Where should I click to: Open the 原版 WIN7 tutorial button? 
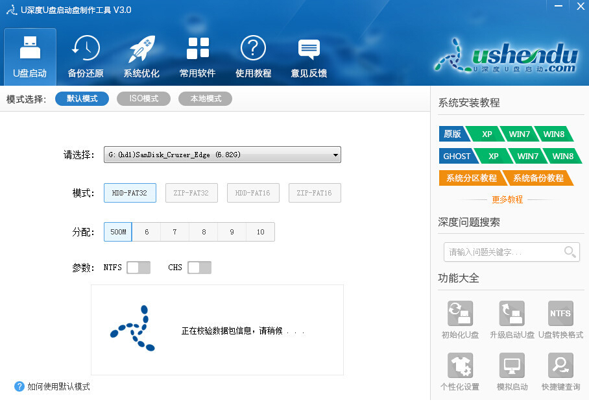pos(519,134)
